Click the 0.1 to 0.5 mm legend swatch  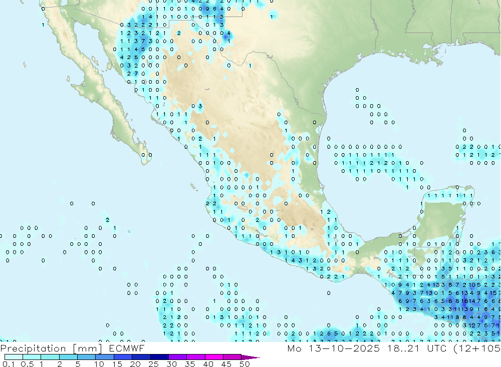click(14, 357)
